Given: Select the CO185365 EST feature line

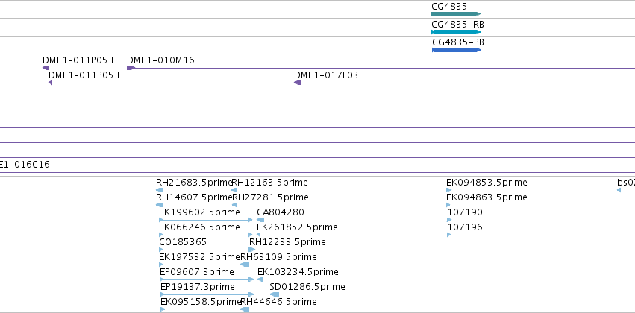Looking at the screenshot, I should click(207, 250).
